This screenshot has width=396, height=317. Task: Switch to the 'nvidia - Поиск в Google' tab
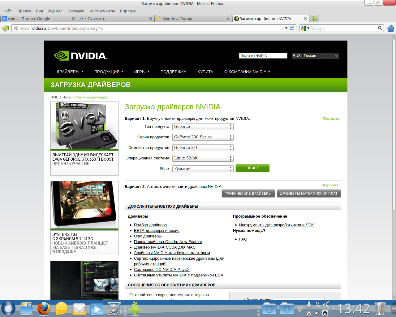coord(38,19)
